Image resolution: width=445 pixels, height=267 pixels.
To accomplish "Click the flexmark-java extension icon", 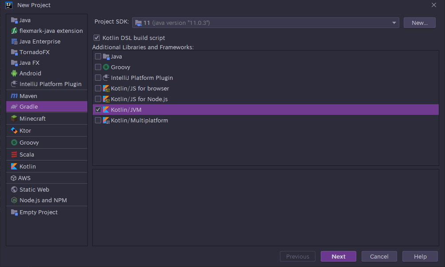I will click(x=14, y=31).
